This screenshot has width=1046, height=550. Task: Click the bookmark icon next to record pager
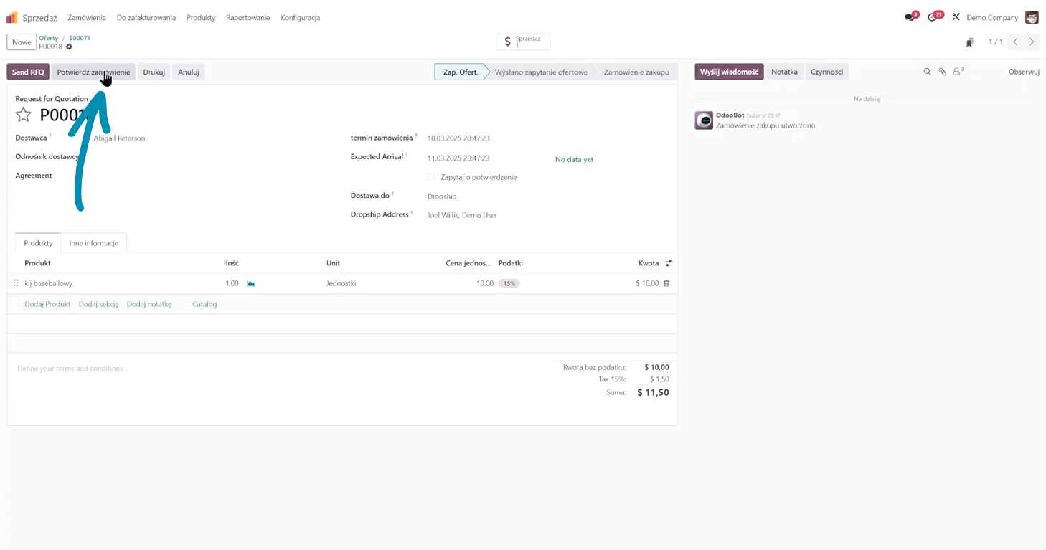tap(969, 42)
